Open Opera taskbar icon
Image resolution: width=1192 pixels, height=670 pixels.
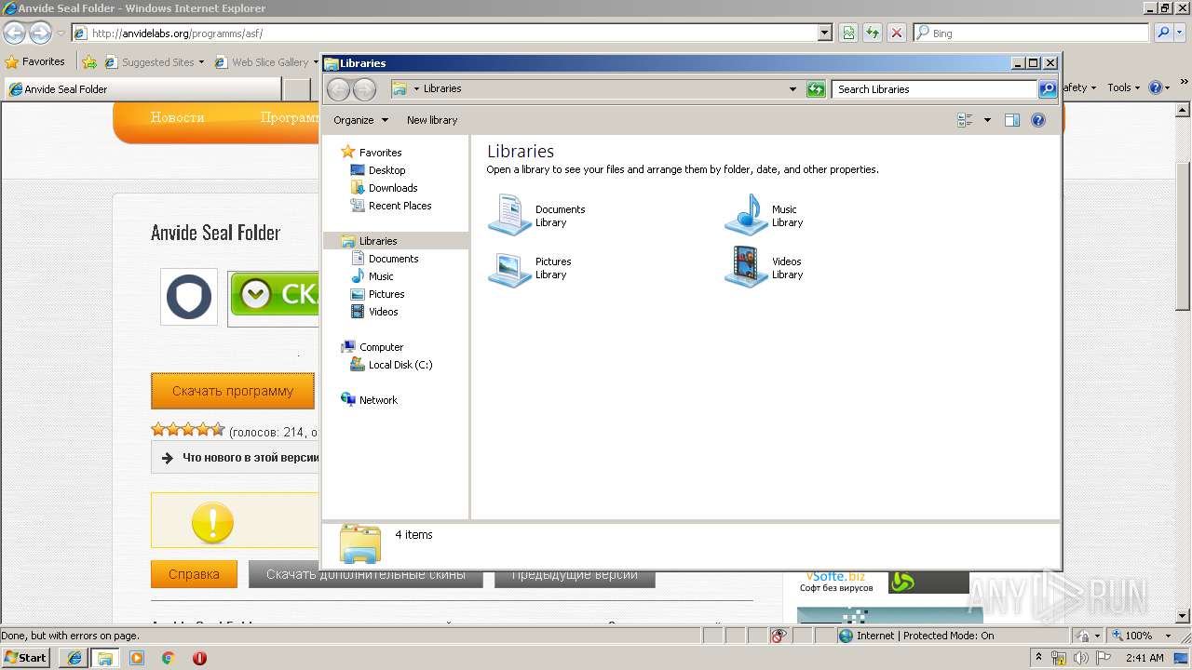point(199,658)
